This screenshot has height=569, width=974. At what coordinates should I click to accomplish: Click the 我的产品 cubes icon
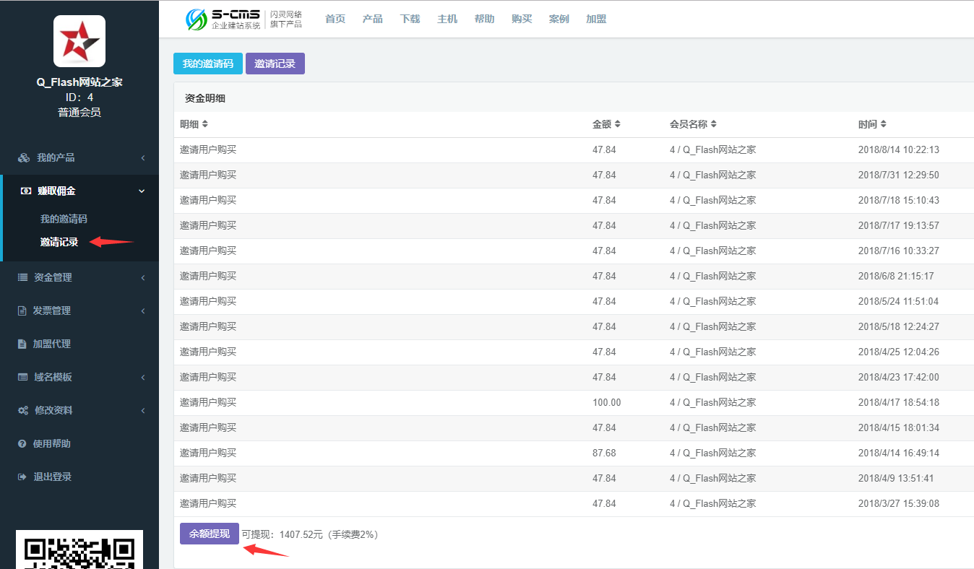(x=24, y=158)
